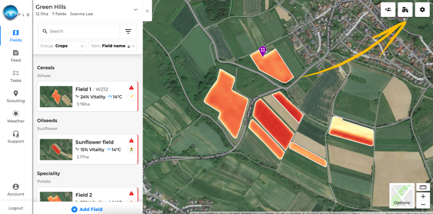Open the map Options layer switcher

(x=402, y=196)
